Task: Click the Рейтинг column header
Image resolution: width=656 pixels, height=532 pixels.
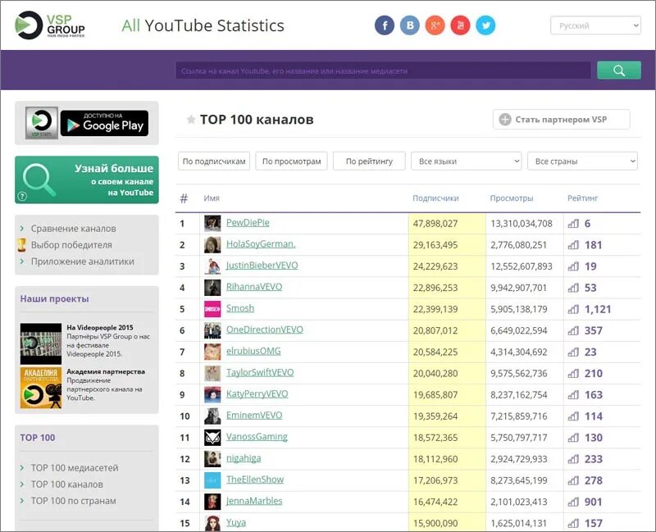Action: pos(582,198)
